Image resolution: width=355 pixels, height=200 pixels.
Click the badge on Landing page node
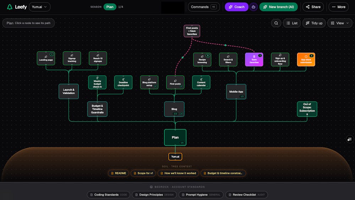coord(52,54)
